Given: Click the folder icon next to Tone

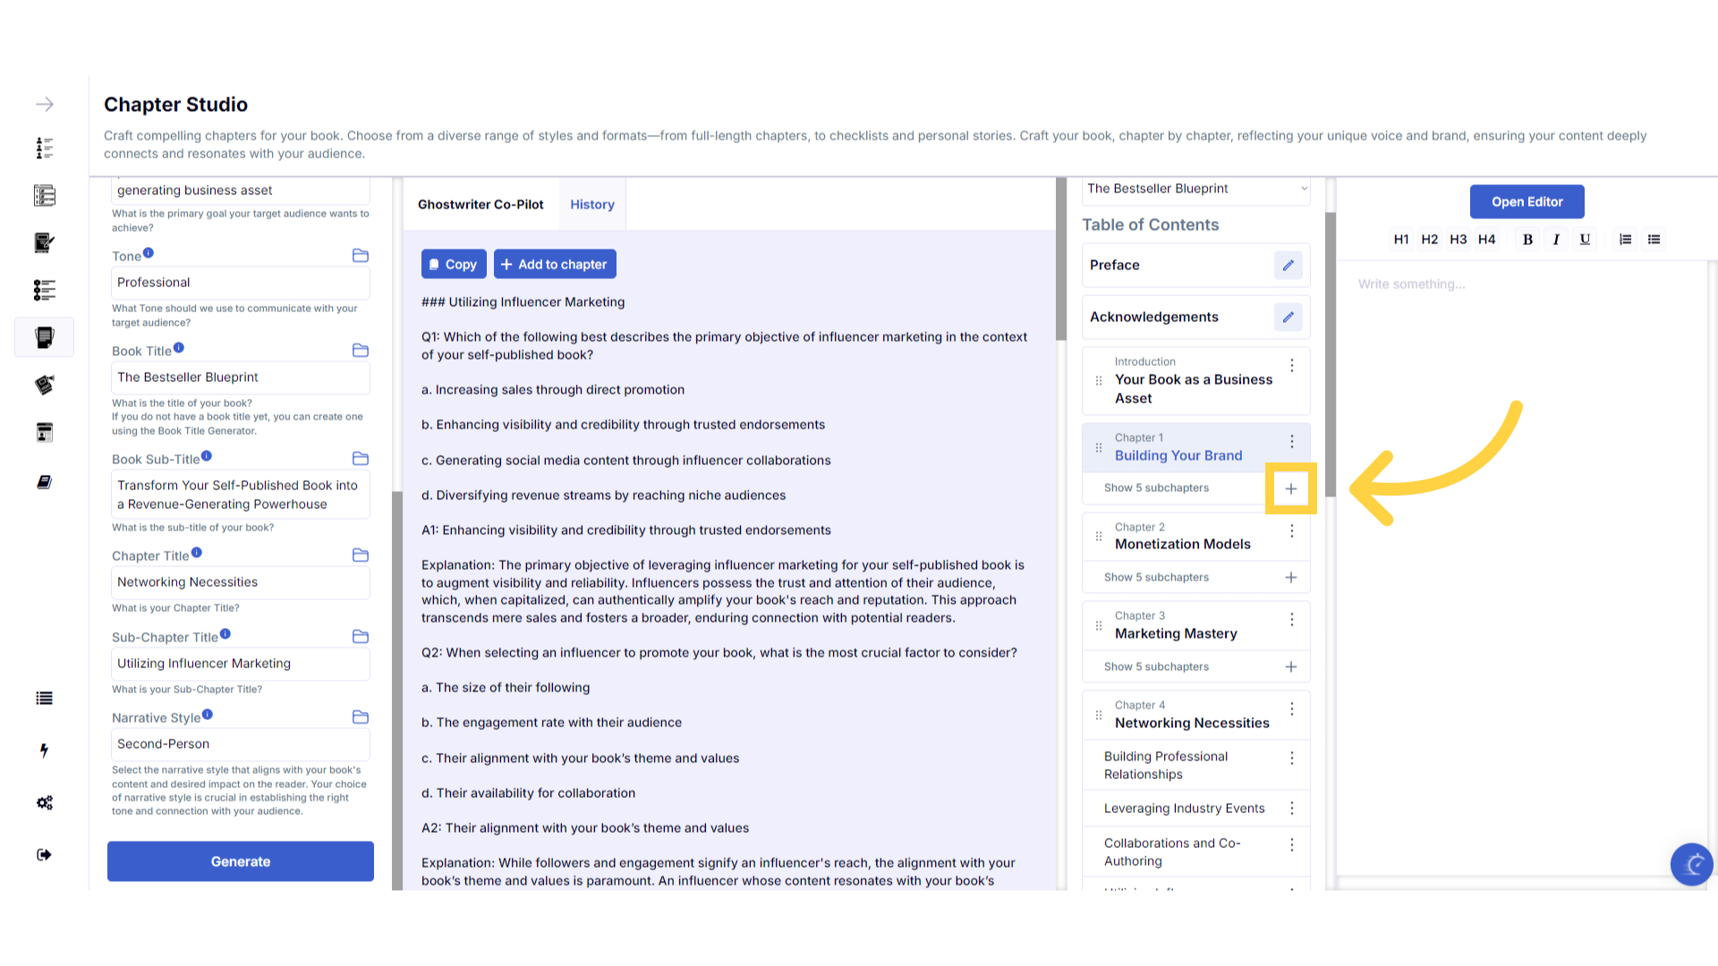Looking at the screenshot, I should click(361, 256).
